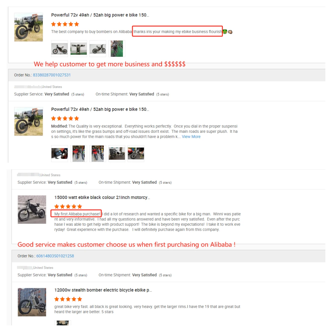Open first review's leftmost bike photo thumbnail
Image resolution: width=332 pixels, height=332 pixels.
59,49
